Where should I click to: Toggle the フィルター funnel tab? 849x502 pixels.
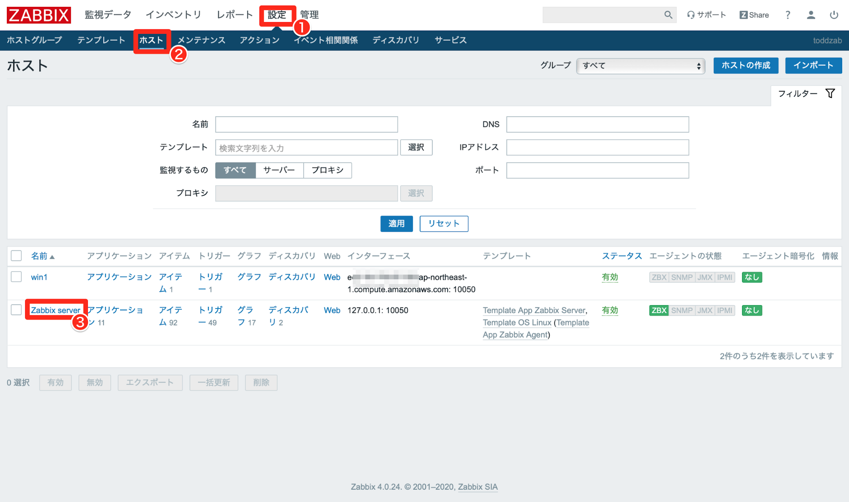point(806,93)
